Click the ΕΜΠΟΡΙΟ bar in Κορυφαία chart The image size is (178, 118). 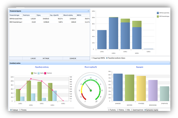130,88
